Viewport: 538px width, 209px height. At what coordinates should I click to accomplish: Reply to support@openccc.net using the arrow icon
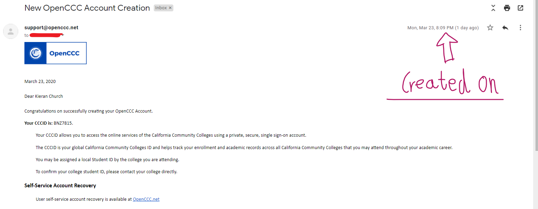tap(505, 28)
